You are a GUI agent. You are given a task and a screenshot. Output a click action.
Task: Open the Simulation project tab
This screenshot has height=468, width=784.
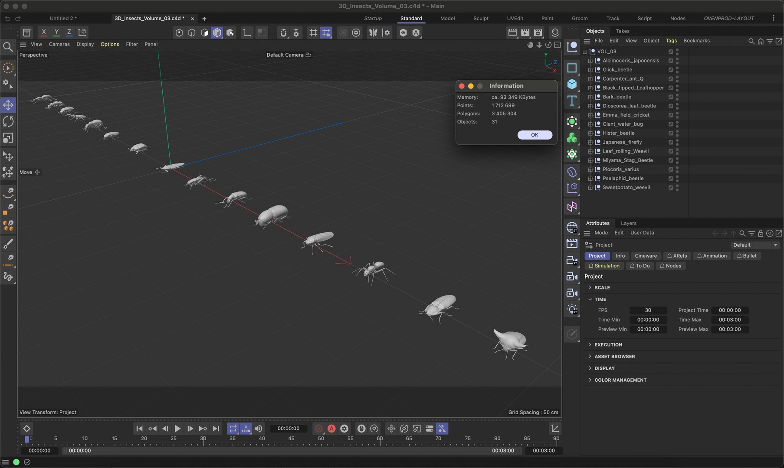tap(604, 266)
